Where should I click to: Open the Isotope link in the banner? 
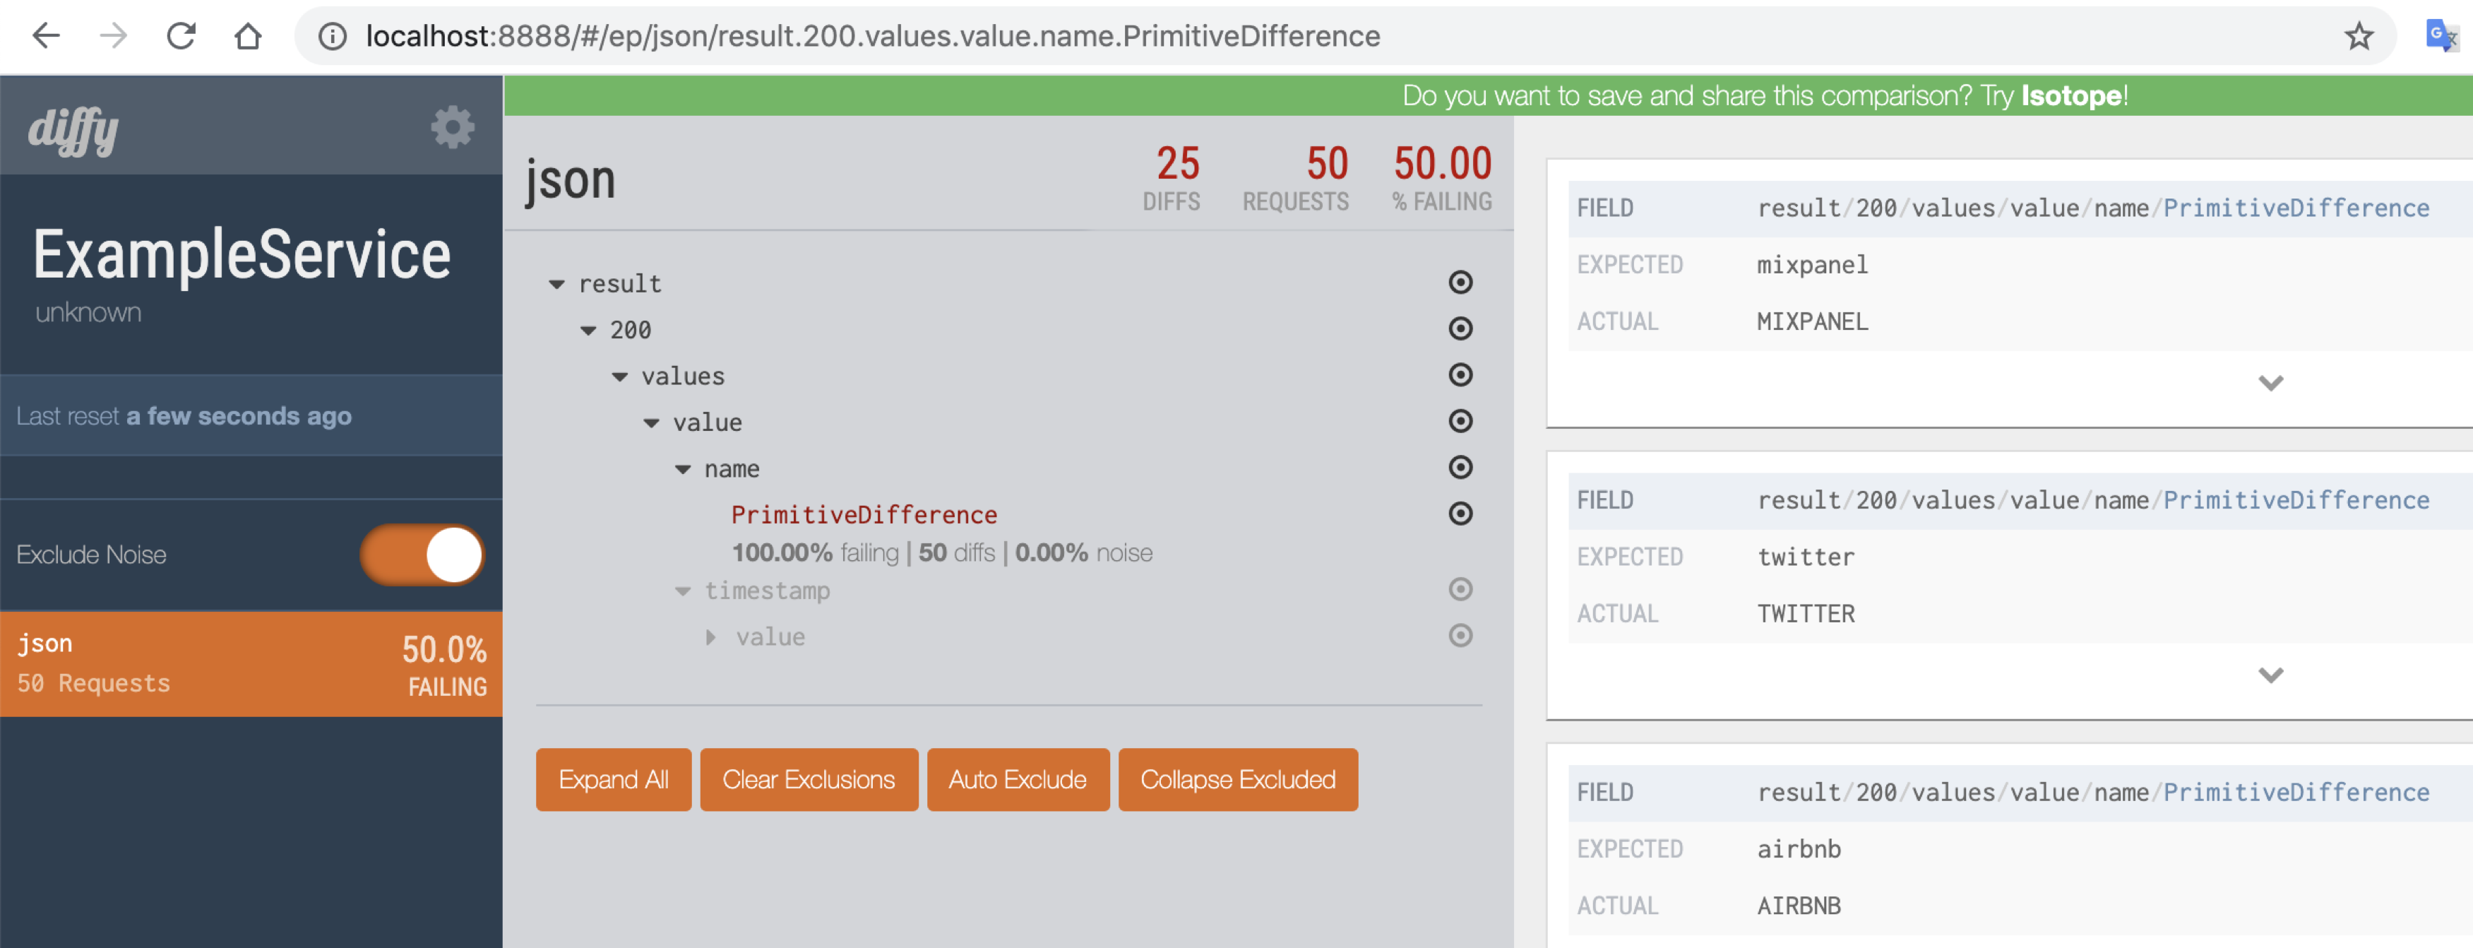point(2070,96)
